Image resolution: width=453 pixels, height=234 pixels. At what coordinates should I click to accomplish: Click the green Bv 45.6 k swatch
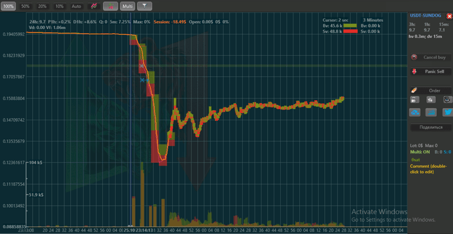tap(350, 26)
